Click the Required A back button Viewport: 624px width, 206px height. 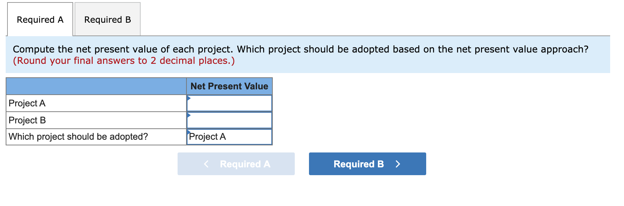click(236, 164)
